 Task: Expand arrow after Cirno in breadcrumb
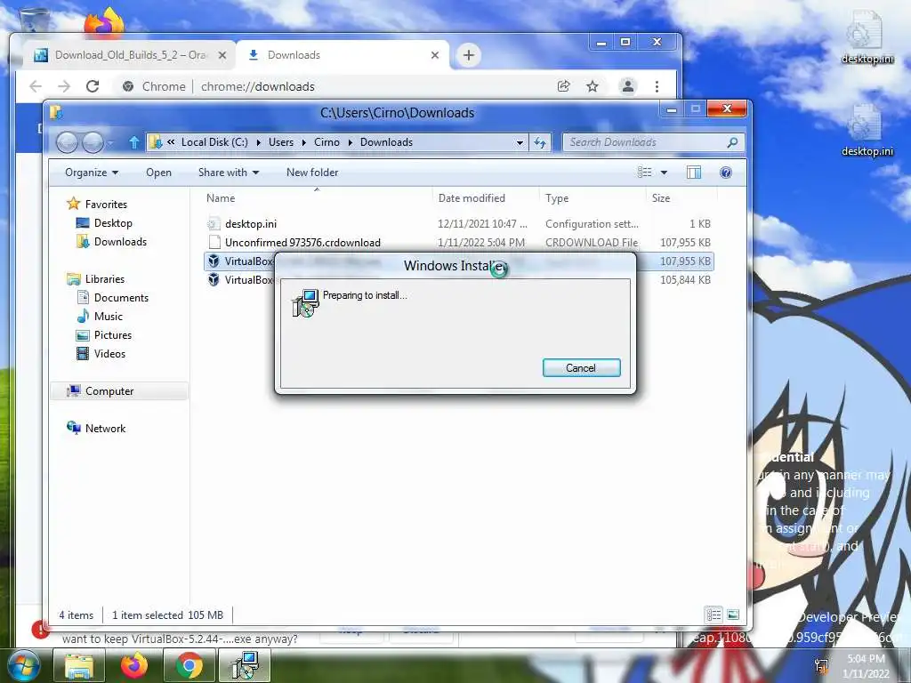pyautogui.click(x=351, y=142)
